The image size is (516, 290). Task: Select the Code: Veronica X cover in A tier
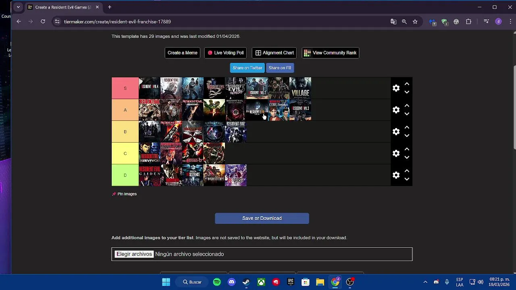[x=279, y=110]
